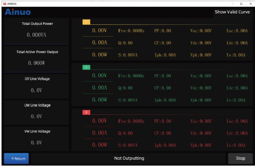Click the V phase 0.00A current reading
255x166 pixels.
click(99, 88)
